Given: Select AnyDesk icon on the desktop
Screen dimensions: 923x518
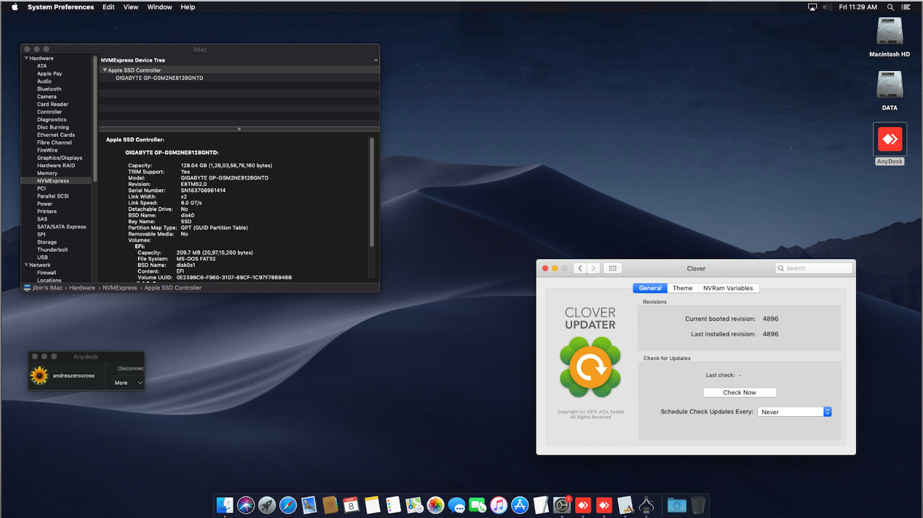Looking at the screenshot, I should click(890, 139).
